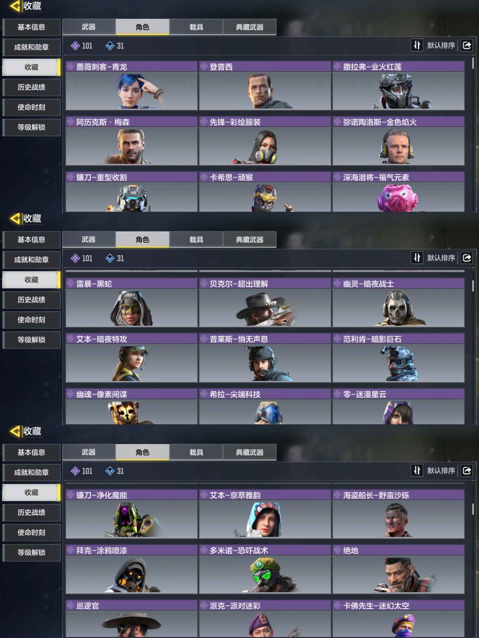Open 默认排序 sorting above 撒拉弗-业火红莲 card
479x638 pixels.
(x=441, y=46)
